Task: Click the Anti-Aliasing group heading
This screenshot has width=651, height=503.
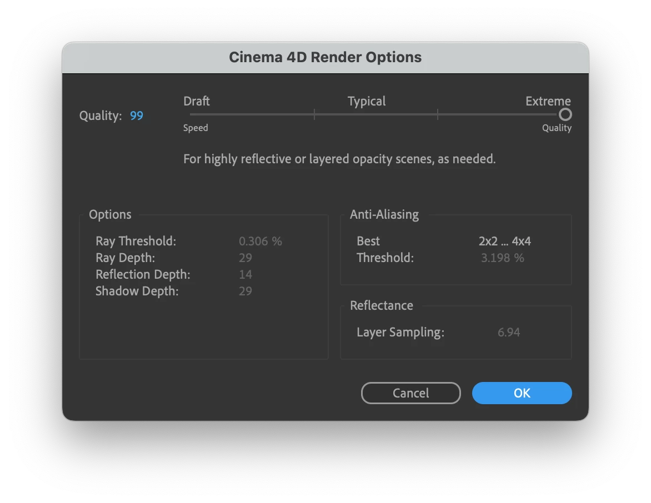Action: click(x=384, y=214)
